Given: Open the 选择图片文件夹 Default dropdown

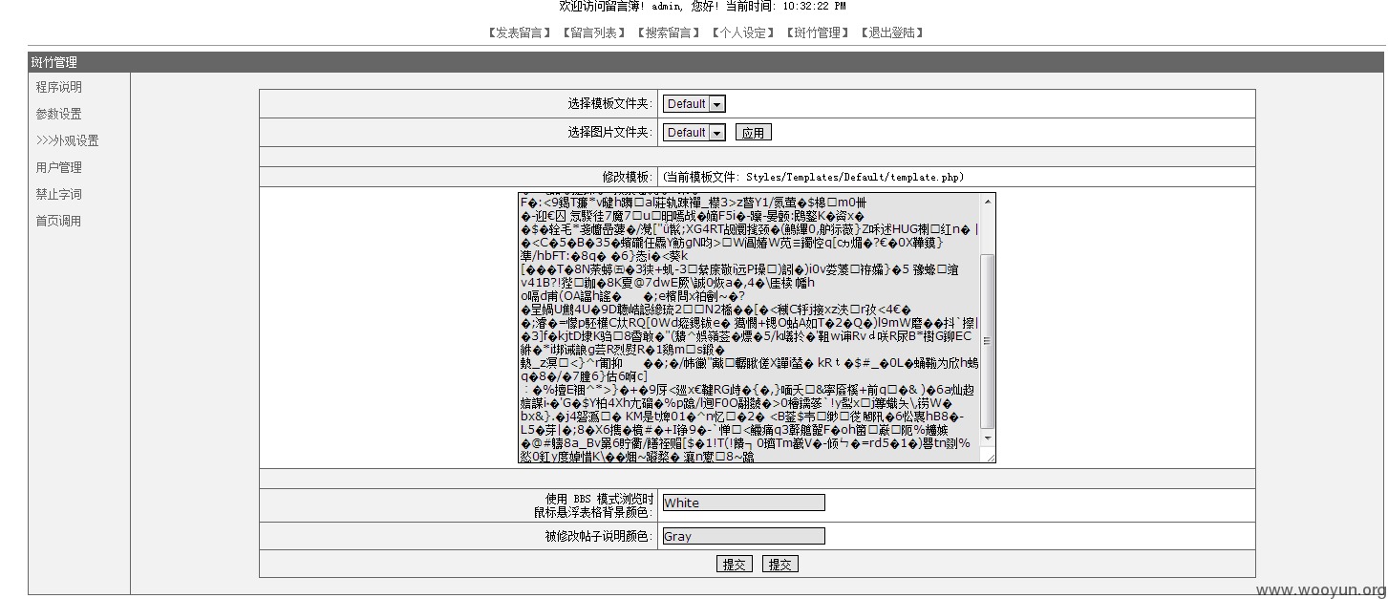Looking at the screenshot, I should [694, 133].
